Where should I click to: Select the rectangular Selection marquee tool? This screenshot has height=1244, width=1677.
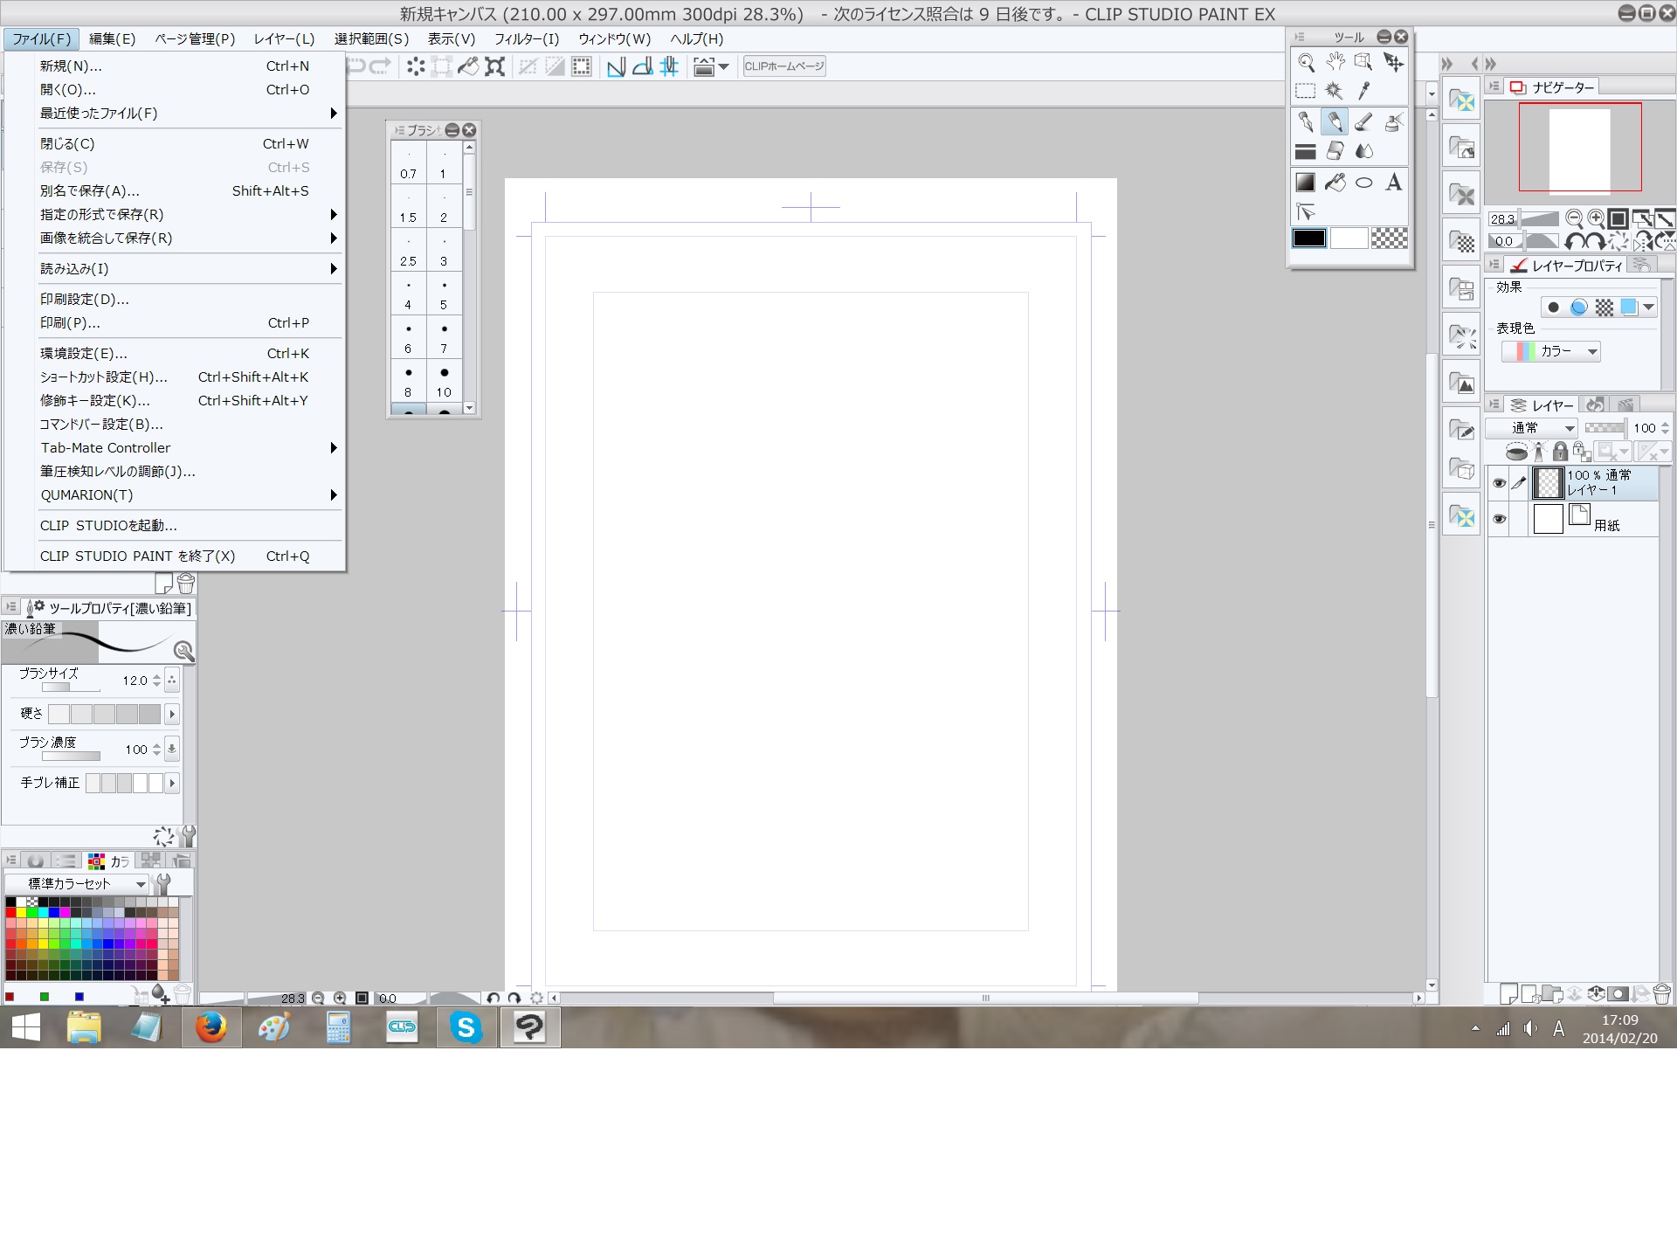[x=1305, y=91]
